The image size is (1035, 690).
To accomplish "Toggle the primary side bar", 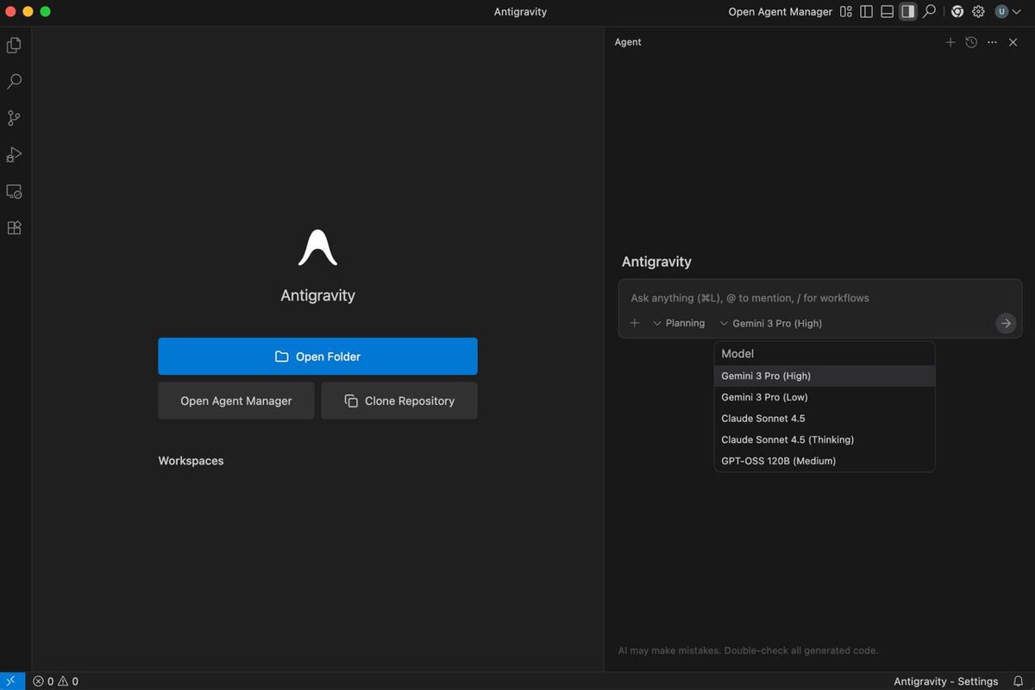I will point(867,12).
